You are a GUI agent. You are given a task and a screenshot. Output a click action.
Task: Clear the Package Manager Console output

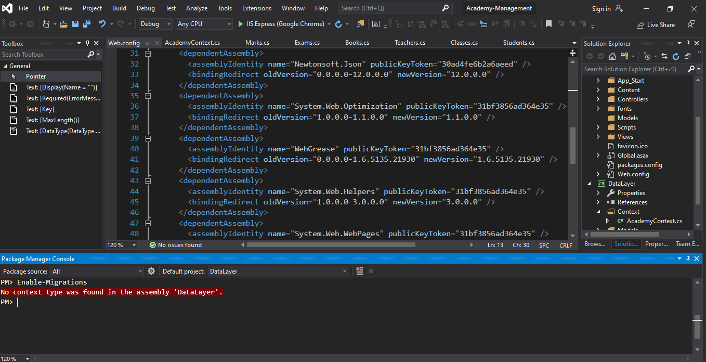360,271
